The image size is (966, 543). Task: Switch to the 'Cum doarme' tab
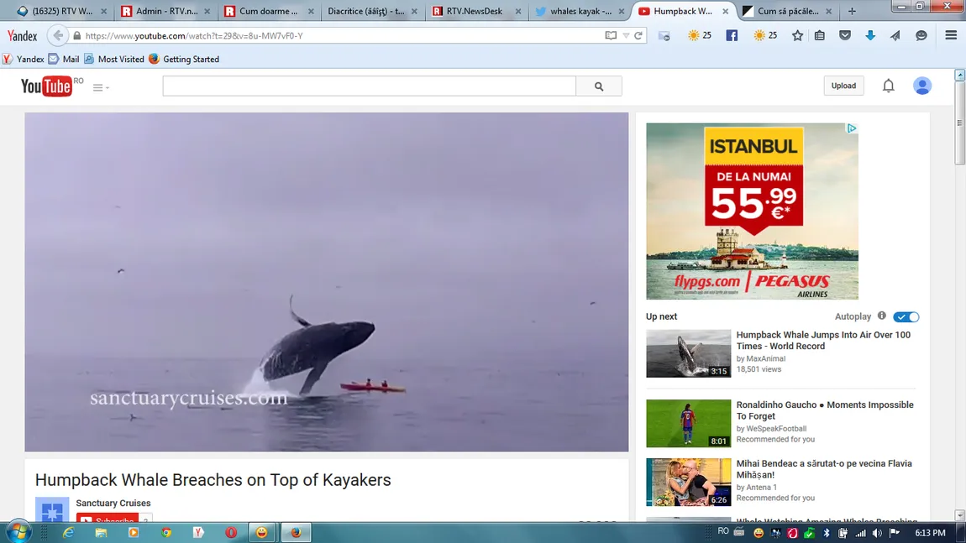click(x=269, y=11)
